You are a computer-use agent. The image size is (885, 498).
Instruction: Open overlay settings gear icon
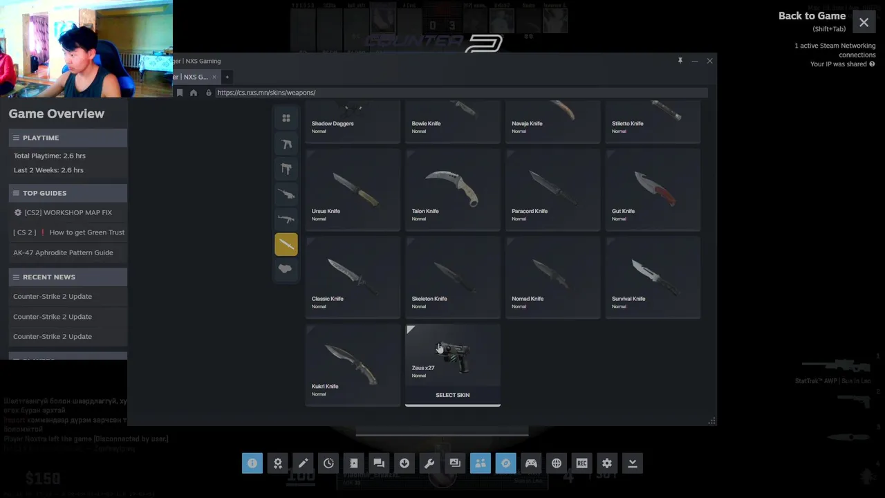point(607,463)
